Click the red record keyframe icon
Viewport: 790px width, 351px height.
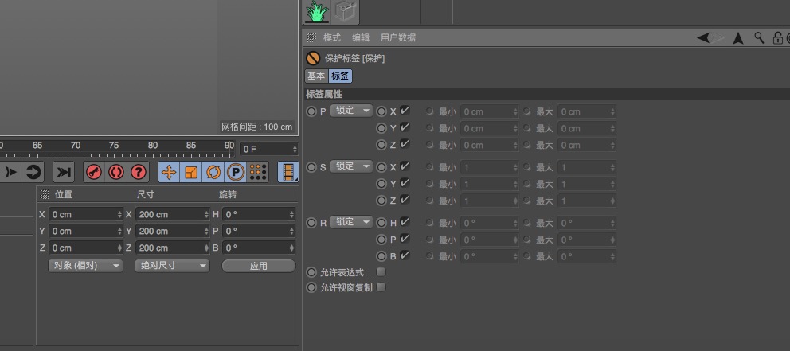pos(94,172)
